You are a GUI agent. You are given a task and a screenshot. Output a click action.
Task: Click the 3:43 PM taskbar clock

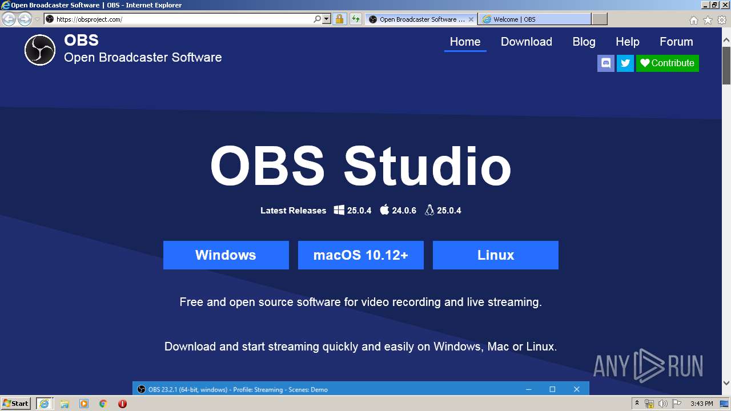coord(701,404)
